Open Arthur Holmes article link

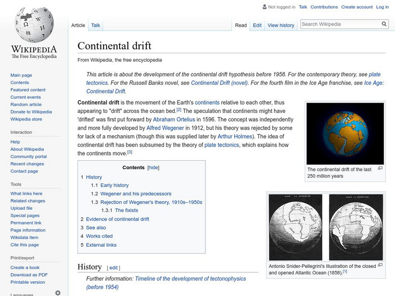pyautogui.click(x=235, y=137)
